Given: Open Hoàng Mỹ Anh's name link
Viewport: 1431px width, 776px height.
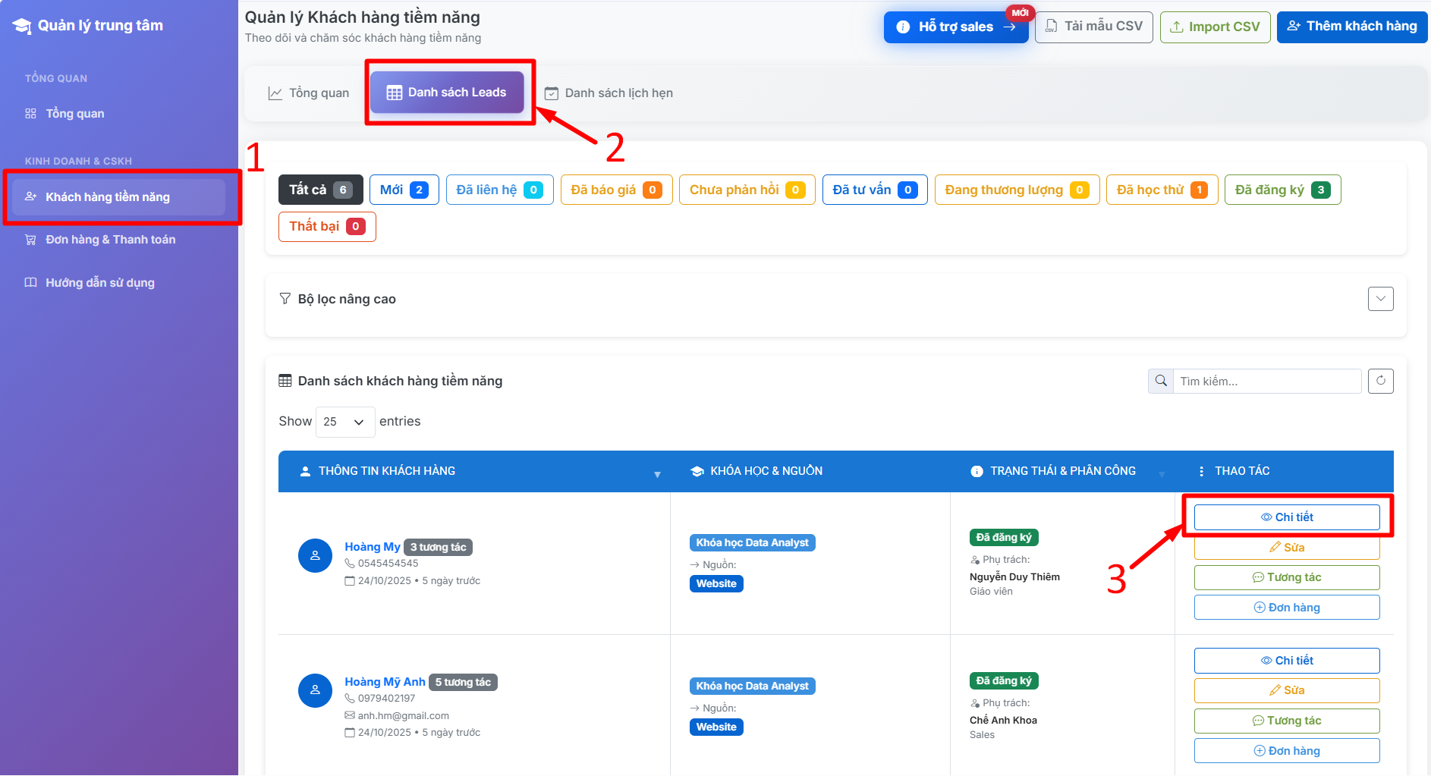Looking at the screenshot, I should tap(385, 682).
